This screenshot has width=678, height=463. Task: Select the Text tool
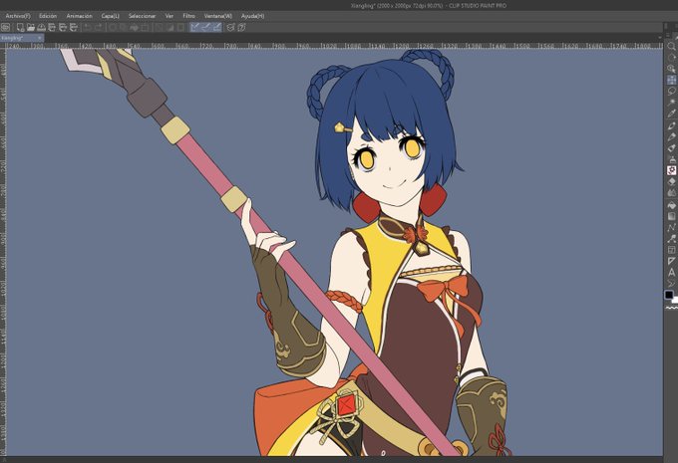[x=671, y=273]
